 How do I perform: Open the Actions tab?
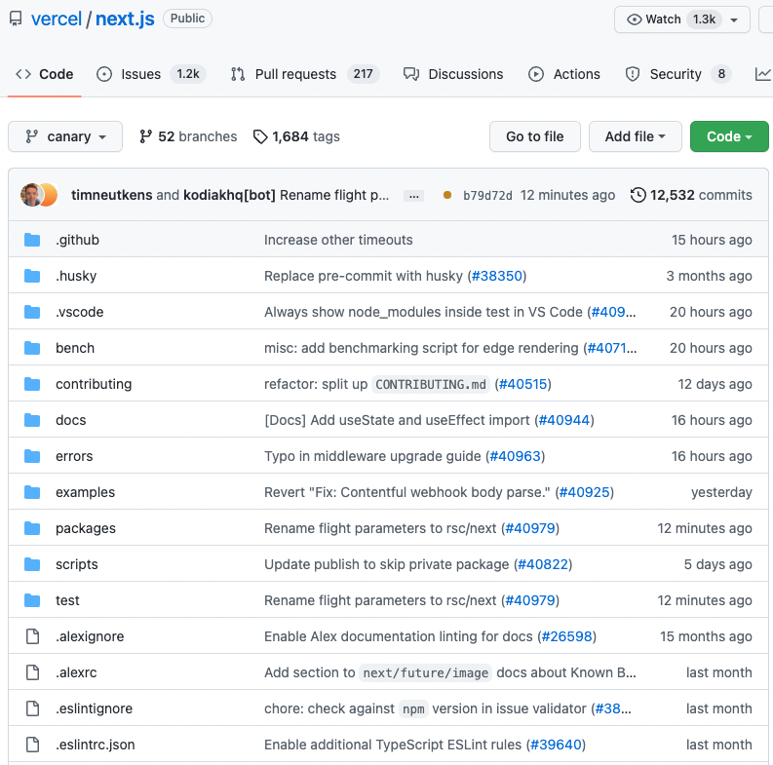click(564, 74)
